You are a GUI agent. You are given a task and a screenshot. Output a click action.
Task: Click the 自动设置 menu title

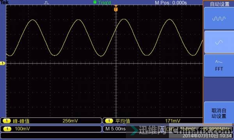[x=220, y=4]
